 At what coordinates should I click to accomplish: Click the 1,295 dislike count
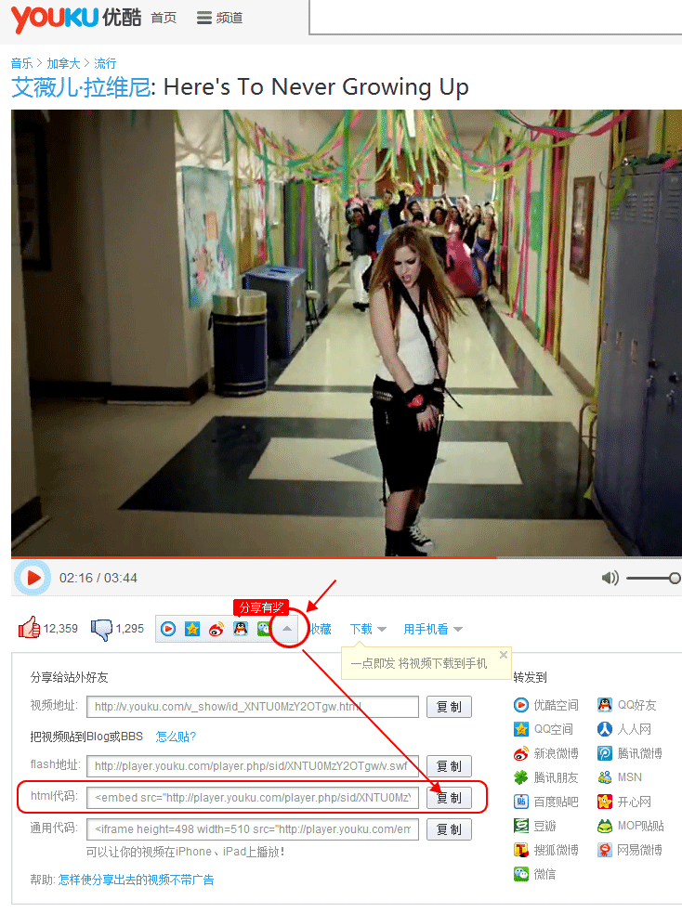[130, 629]
